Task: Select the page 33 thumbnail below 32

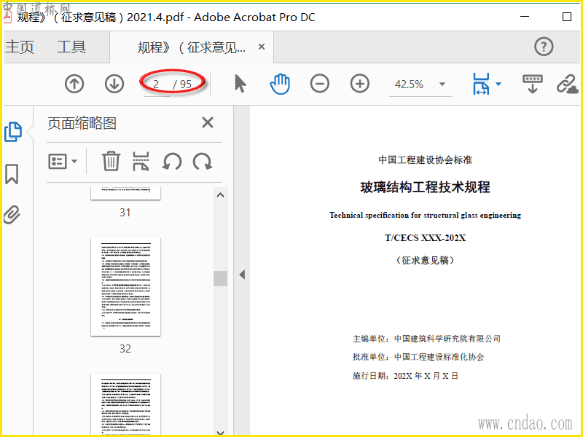Action: tap(125, 403)
